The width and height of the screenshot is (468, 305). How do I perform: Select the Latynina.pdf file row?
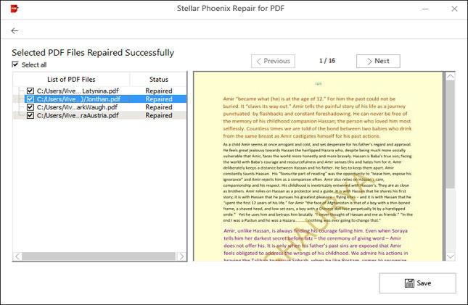click(x=100, y=91)
